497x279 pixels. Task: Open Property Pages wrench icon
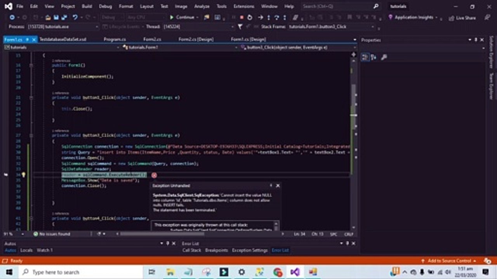tap(384, 57)
